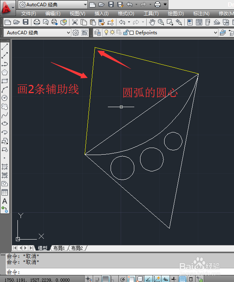This screenshot has height=282, width=234.
Task: Click the Plot printer icon in standard toolbar
Action: click(x=37, y=22)
